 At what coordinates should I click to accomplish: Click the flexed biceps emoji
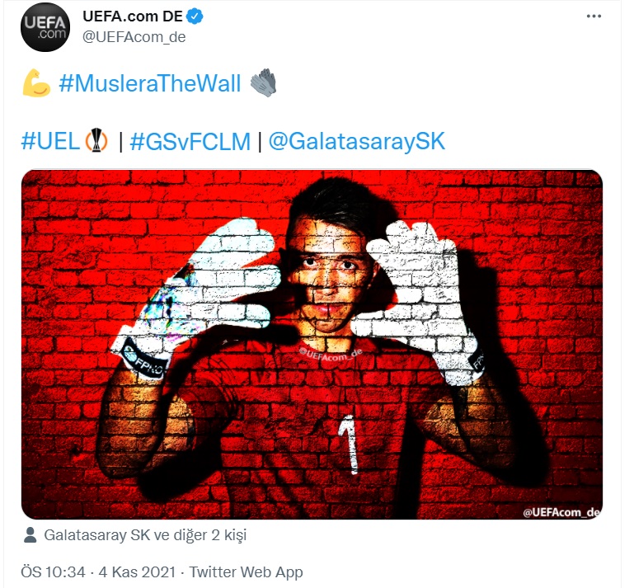click(x=36, y=83)
